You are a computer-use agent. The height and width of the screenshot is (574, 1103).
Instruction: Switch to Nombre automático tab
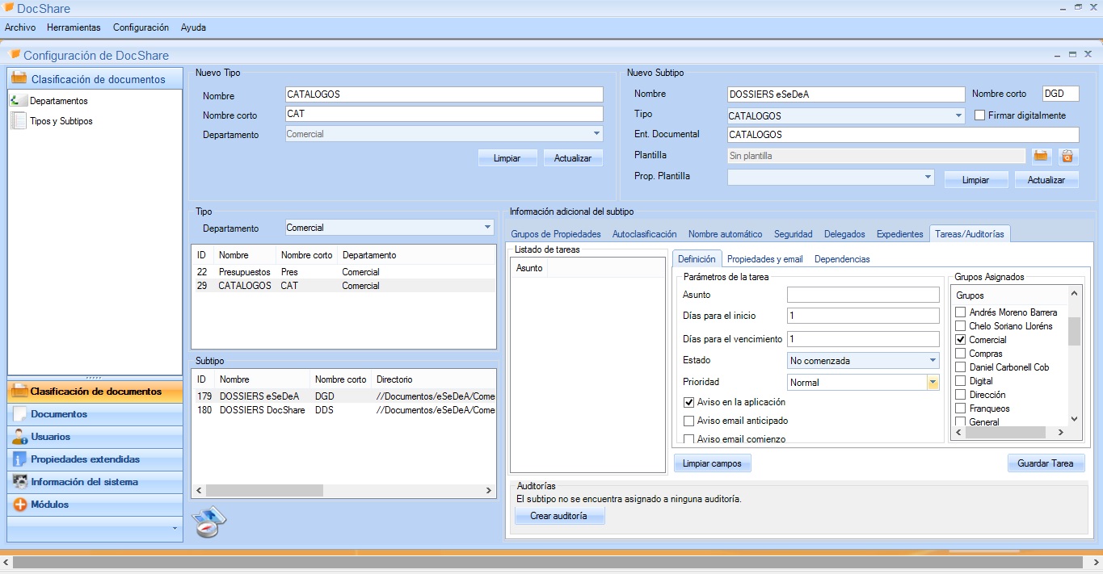click(725, 234)
